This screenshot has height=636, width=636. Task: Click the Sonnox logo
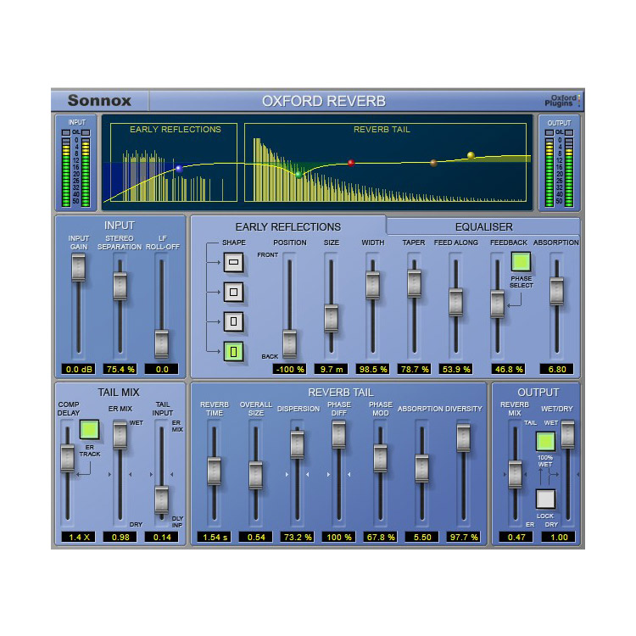tap(99, 100)
